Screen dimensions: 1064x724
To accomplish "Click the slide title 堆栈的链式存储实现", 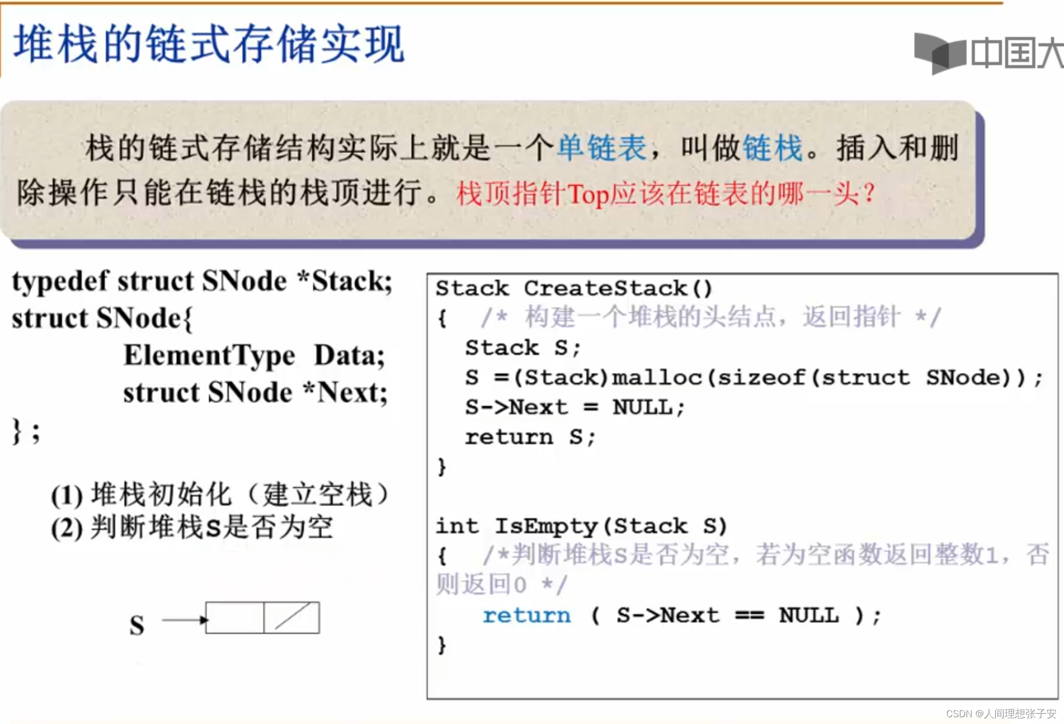I will pos(209,45).
